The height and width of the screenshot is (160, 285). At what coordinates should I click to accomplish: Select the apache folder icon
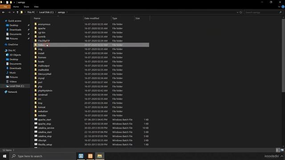coord(36,28)
